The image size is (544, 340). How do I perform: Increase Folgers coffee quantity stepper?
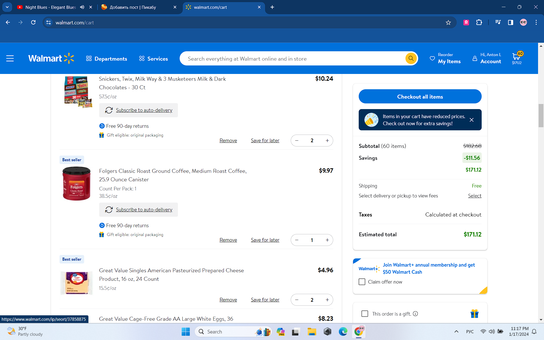[x=327, y=240]
